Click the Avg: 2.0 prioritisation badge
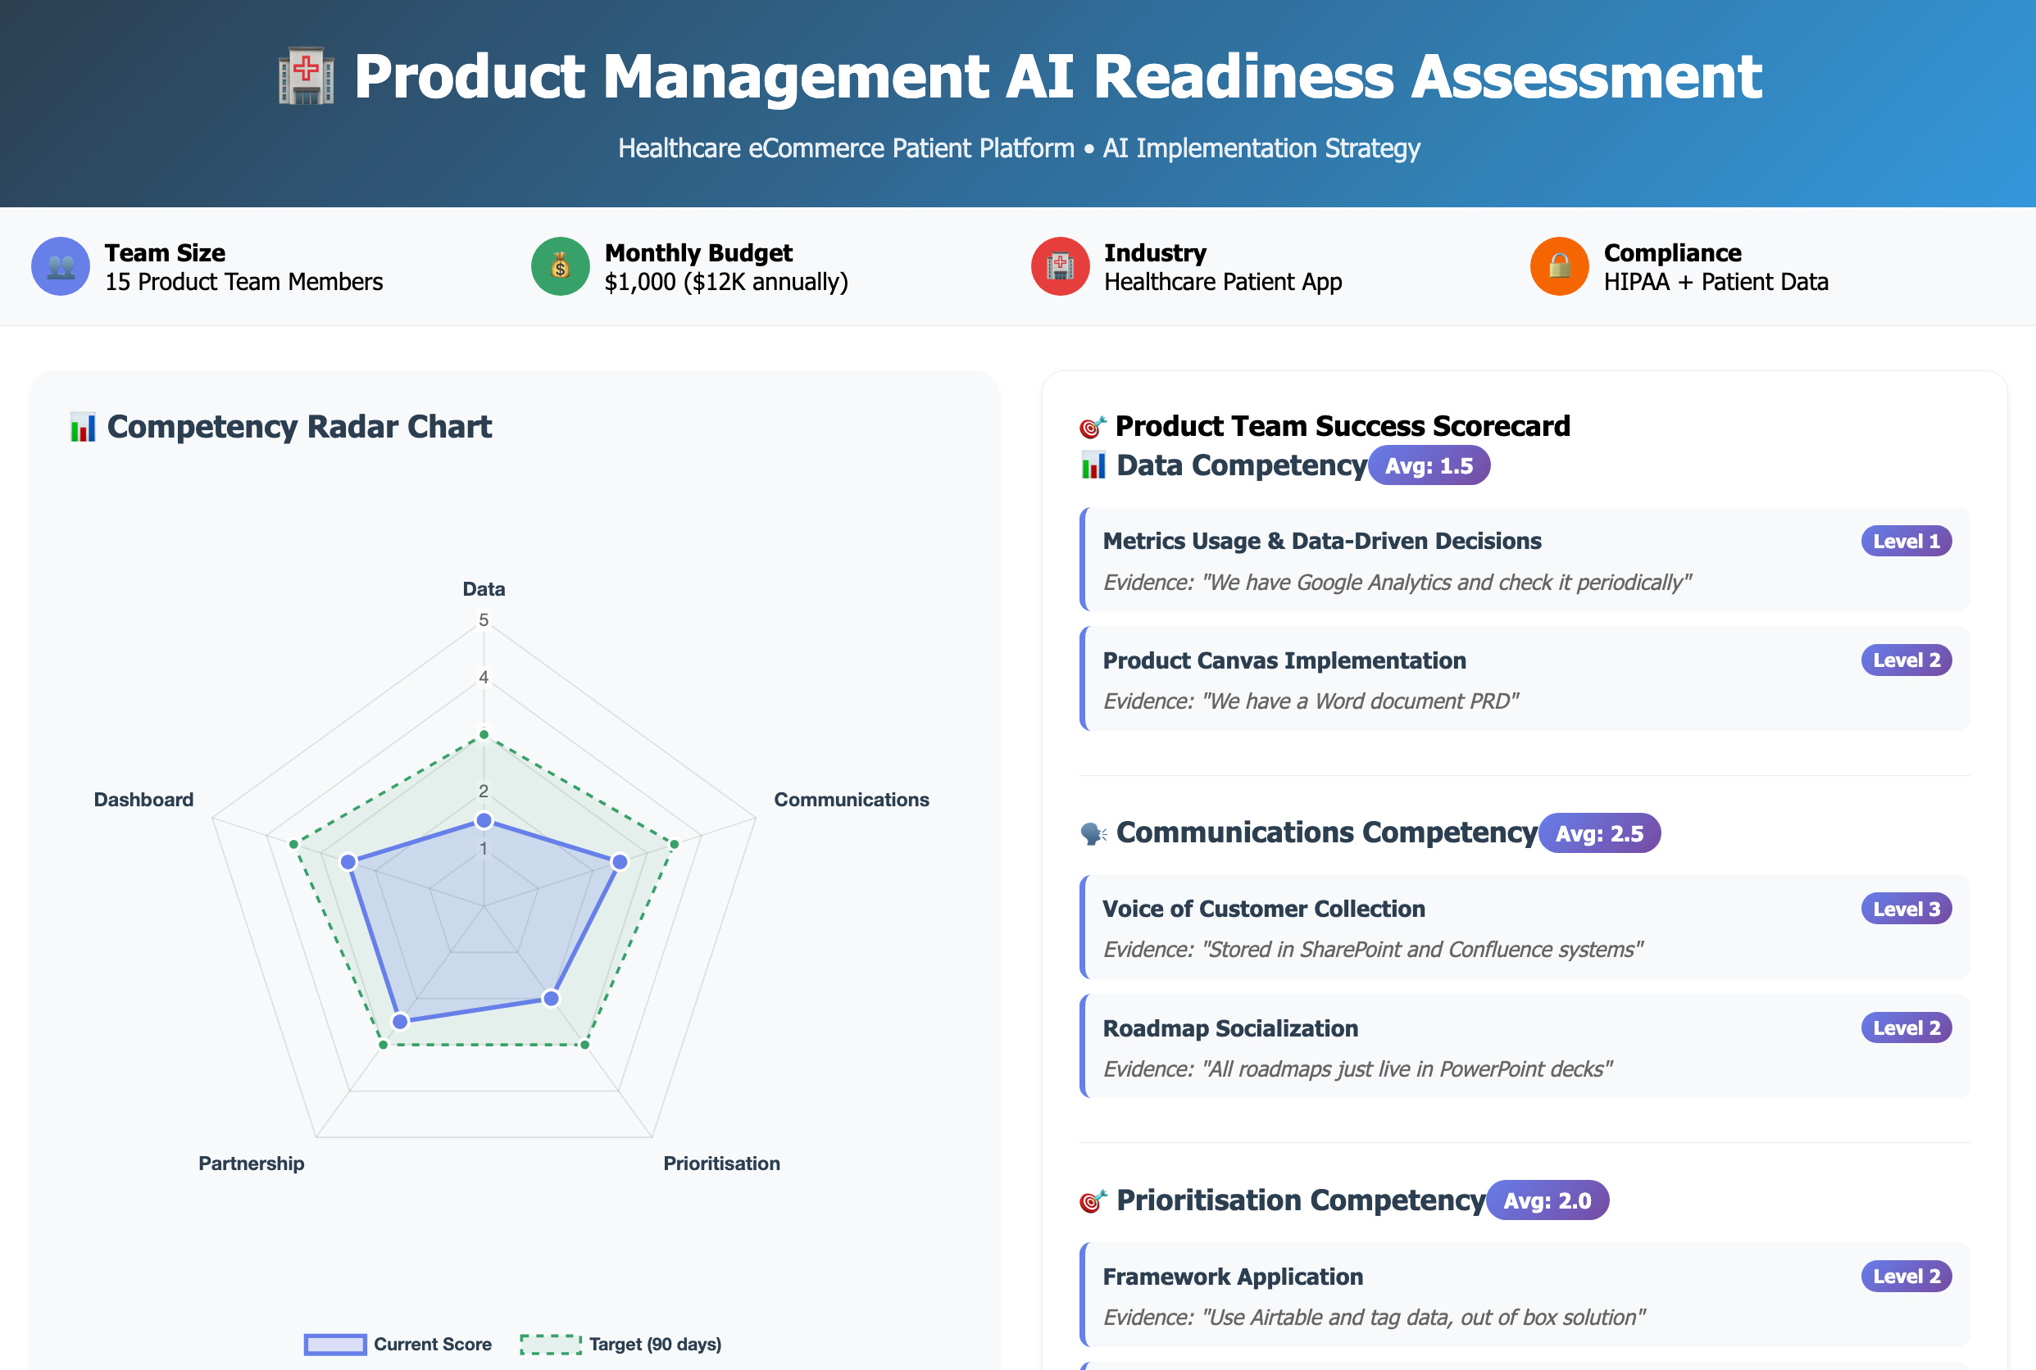 pos(1547,1200)
